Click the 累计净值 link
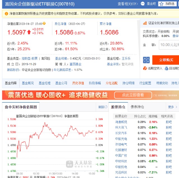 [x=105, y=24]
